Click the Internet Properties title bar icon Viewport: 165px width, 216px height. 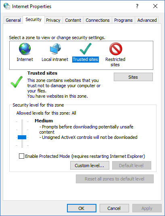tap(7, 6)
